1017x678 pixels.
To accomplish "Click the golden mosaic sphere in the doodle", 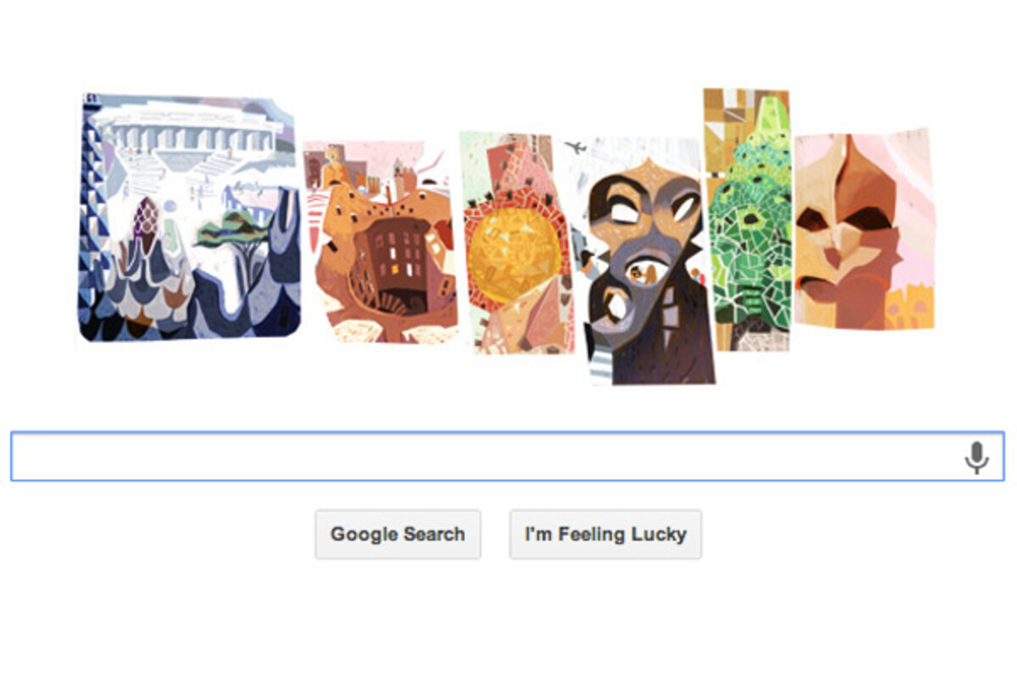I will pos(514,249).
